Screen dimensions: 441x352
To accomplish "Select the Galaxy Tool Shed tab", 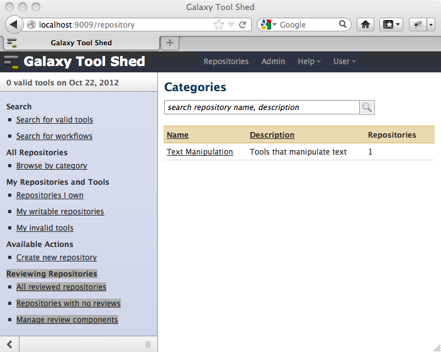I will 81,43.
